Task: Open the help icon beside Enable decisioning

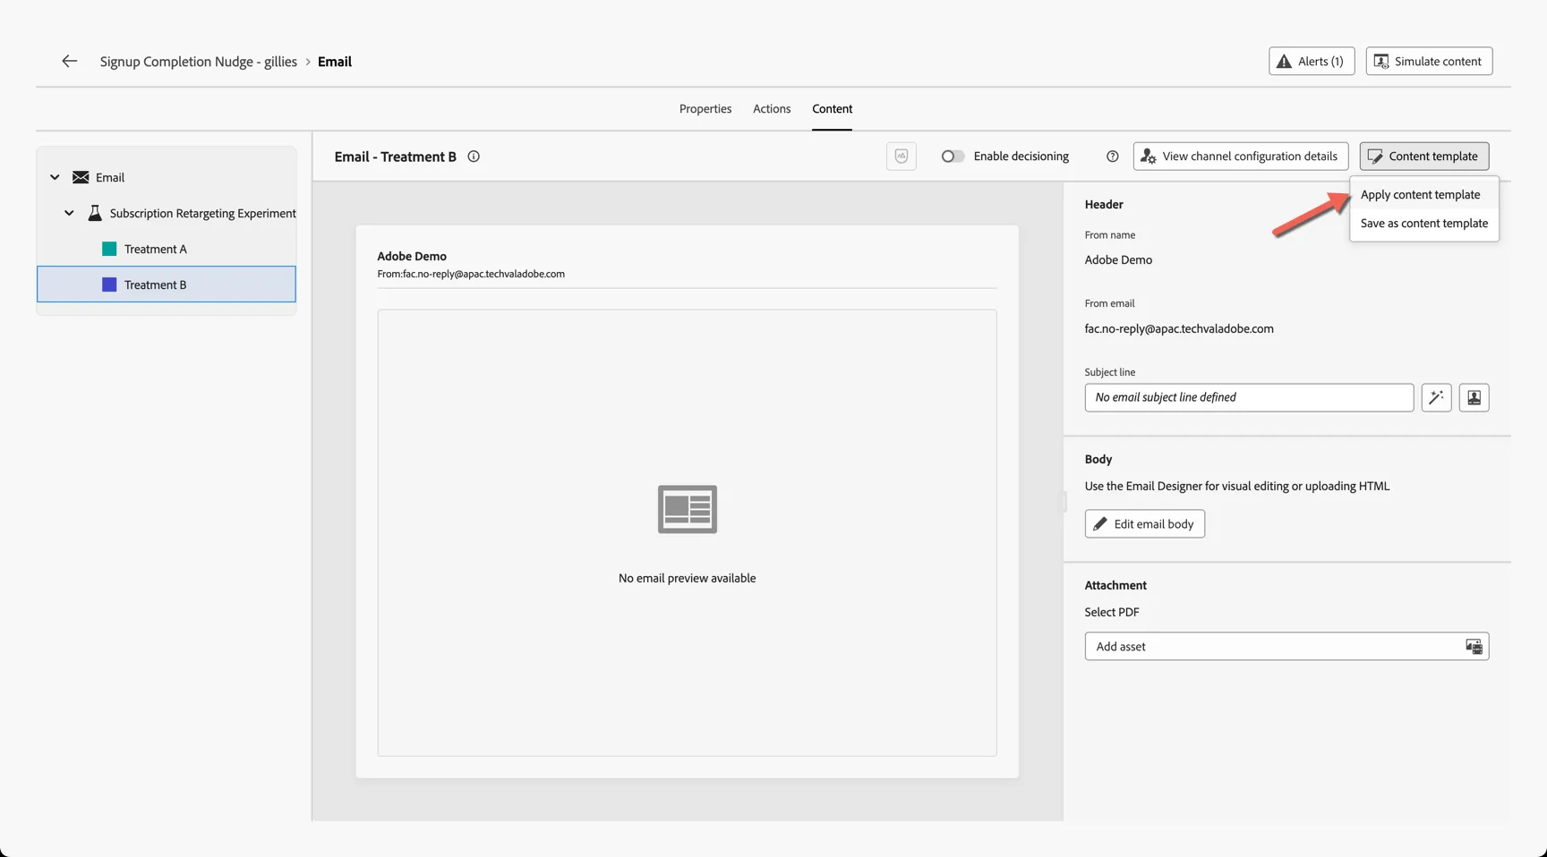Action: click(1112, 156)
